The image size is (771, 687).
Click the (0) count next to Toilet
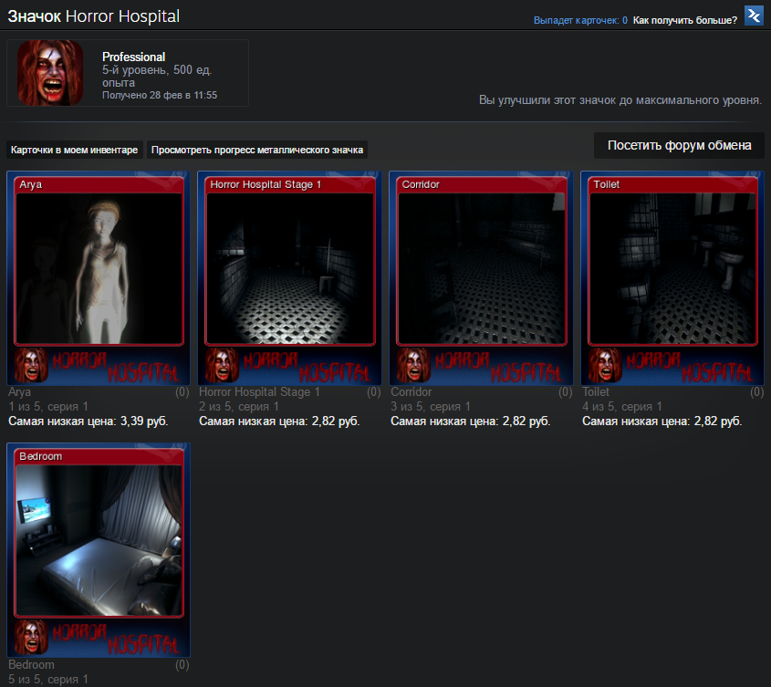tap(756, 392)
